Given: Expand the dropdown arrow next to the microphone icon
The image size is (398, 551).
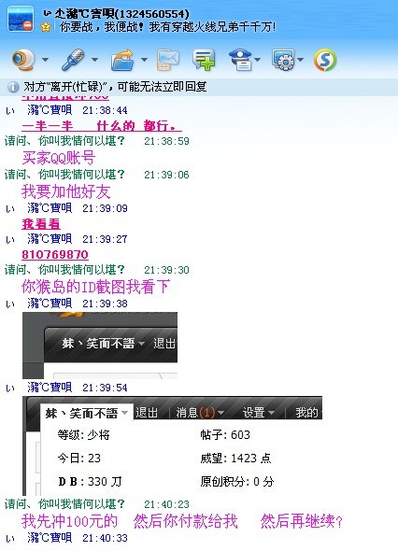Looking at the screenshot, I should tap(94, 60).
